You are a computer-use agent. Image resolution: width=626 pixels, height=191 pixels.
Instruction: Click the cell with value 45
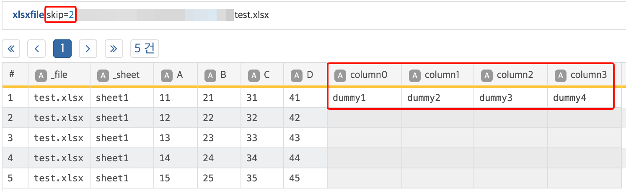(x=295, y=178)
